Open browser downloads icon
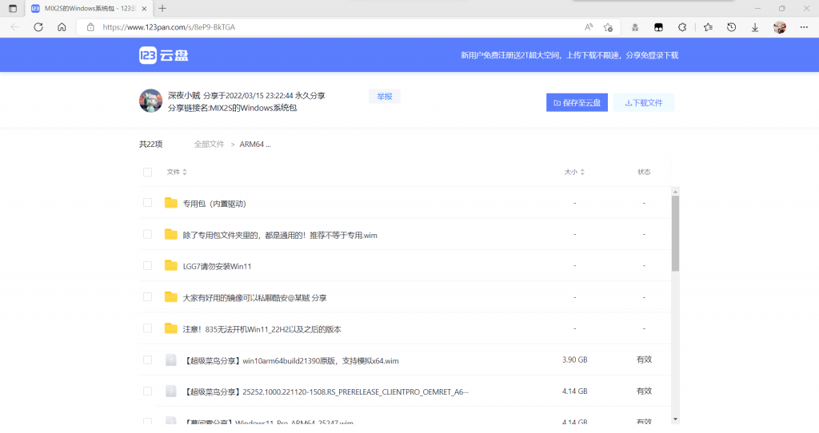 (755, 26)
